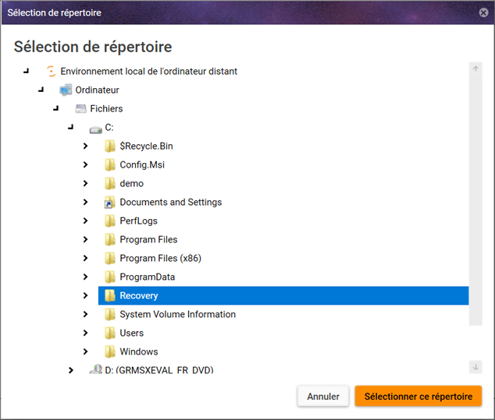495x420 pixels.
Task: Click the C: drive icon
Action: tap(96, 129)
